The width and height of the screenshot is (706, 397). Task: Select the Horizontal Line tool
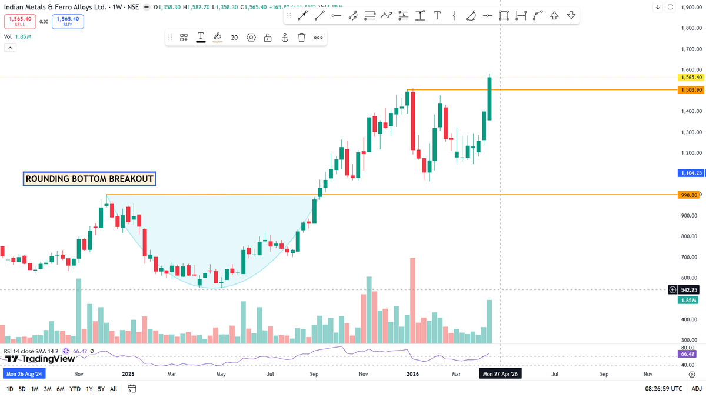pyautogui.click(x=336, y=15)
